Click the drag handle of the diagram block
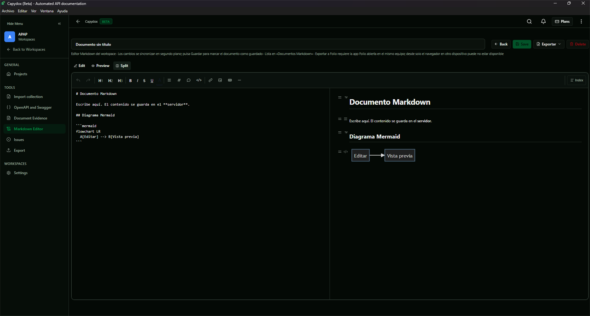Viewport: 590px width, 316px height. pyautogui.click(x=339, y=152)
